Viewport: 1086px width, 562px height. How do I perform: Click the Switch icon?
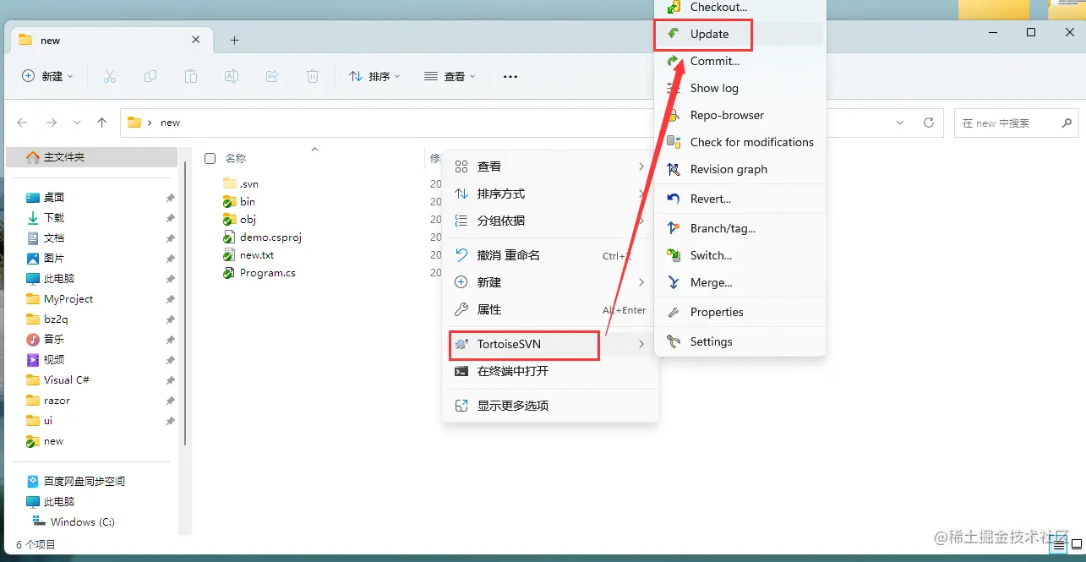(674, 255)
